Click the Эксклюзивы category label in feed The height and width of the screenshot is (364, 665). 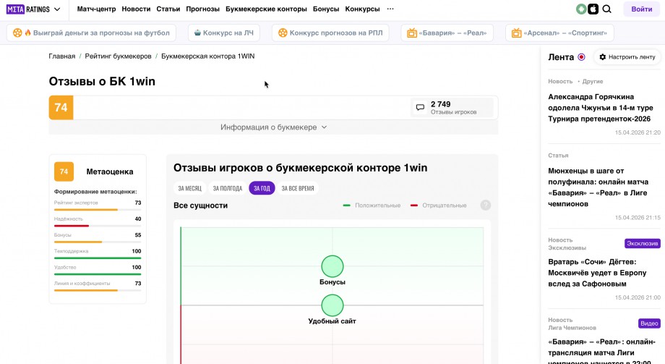tap(567, 247)
